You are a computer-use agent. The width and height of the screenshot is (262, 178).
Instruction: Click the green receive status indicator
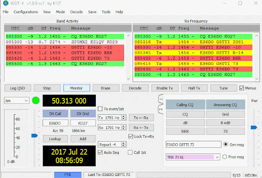click(36, 100)
